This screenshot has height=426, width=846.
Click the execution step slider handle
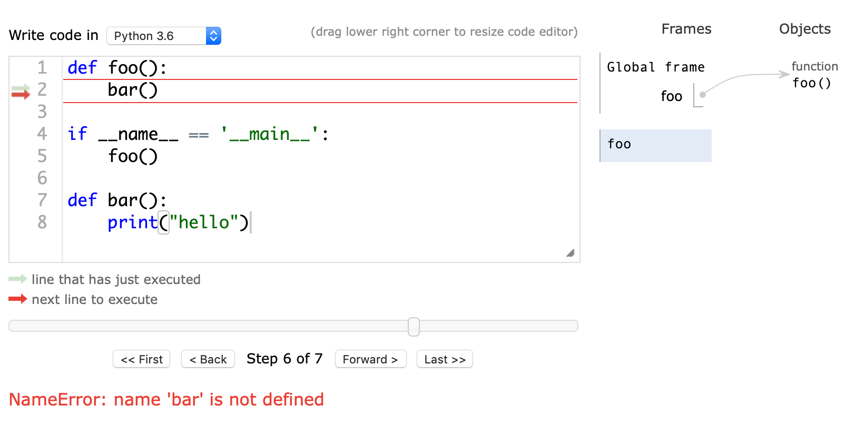[414, 327]
